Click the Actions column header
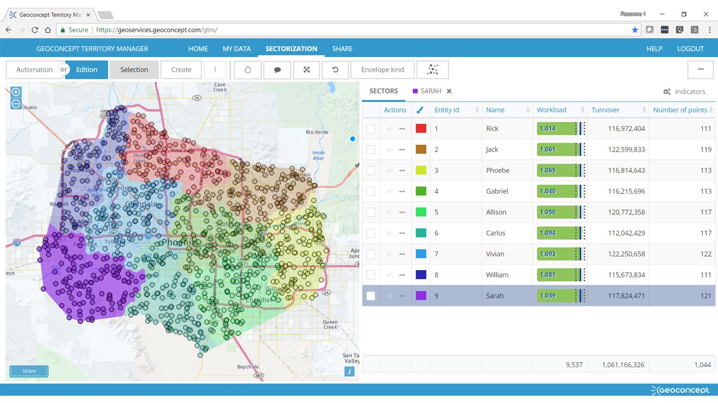The width and height of the screenshot is (718, 403). (395, 110)
